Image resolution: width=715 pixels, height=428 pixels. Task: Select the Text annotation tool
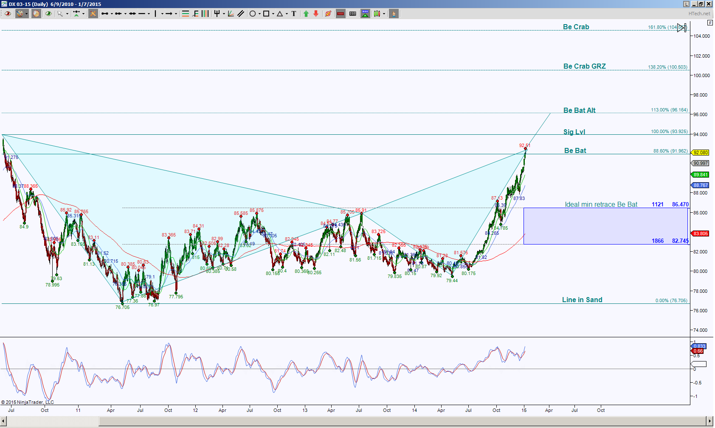click(x=294, y=14)
